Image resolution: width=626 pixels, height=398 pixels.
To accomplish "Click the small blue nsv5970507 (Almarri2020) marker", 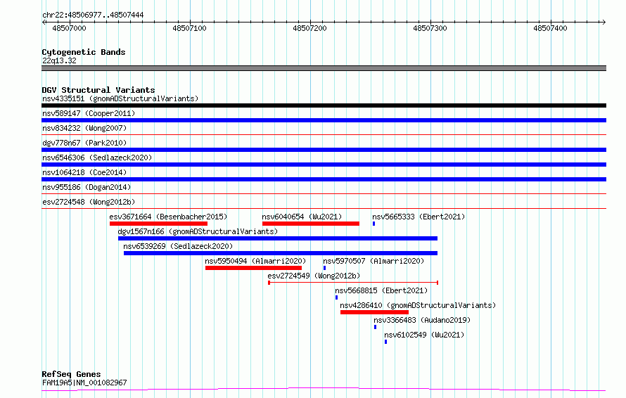I will click(x=324, y=268).
